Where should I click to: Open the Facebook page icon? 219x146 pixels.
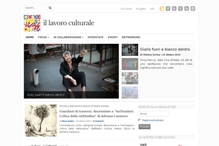click(168, 8)
